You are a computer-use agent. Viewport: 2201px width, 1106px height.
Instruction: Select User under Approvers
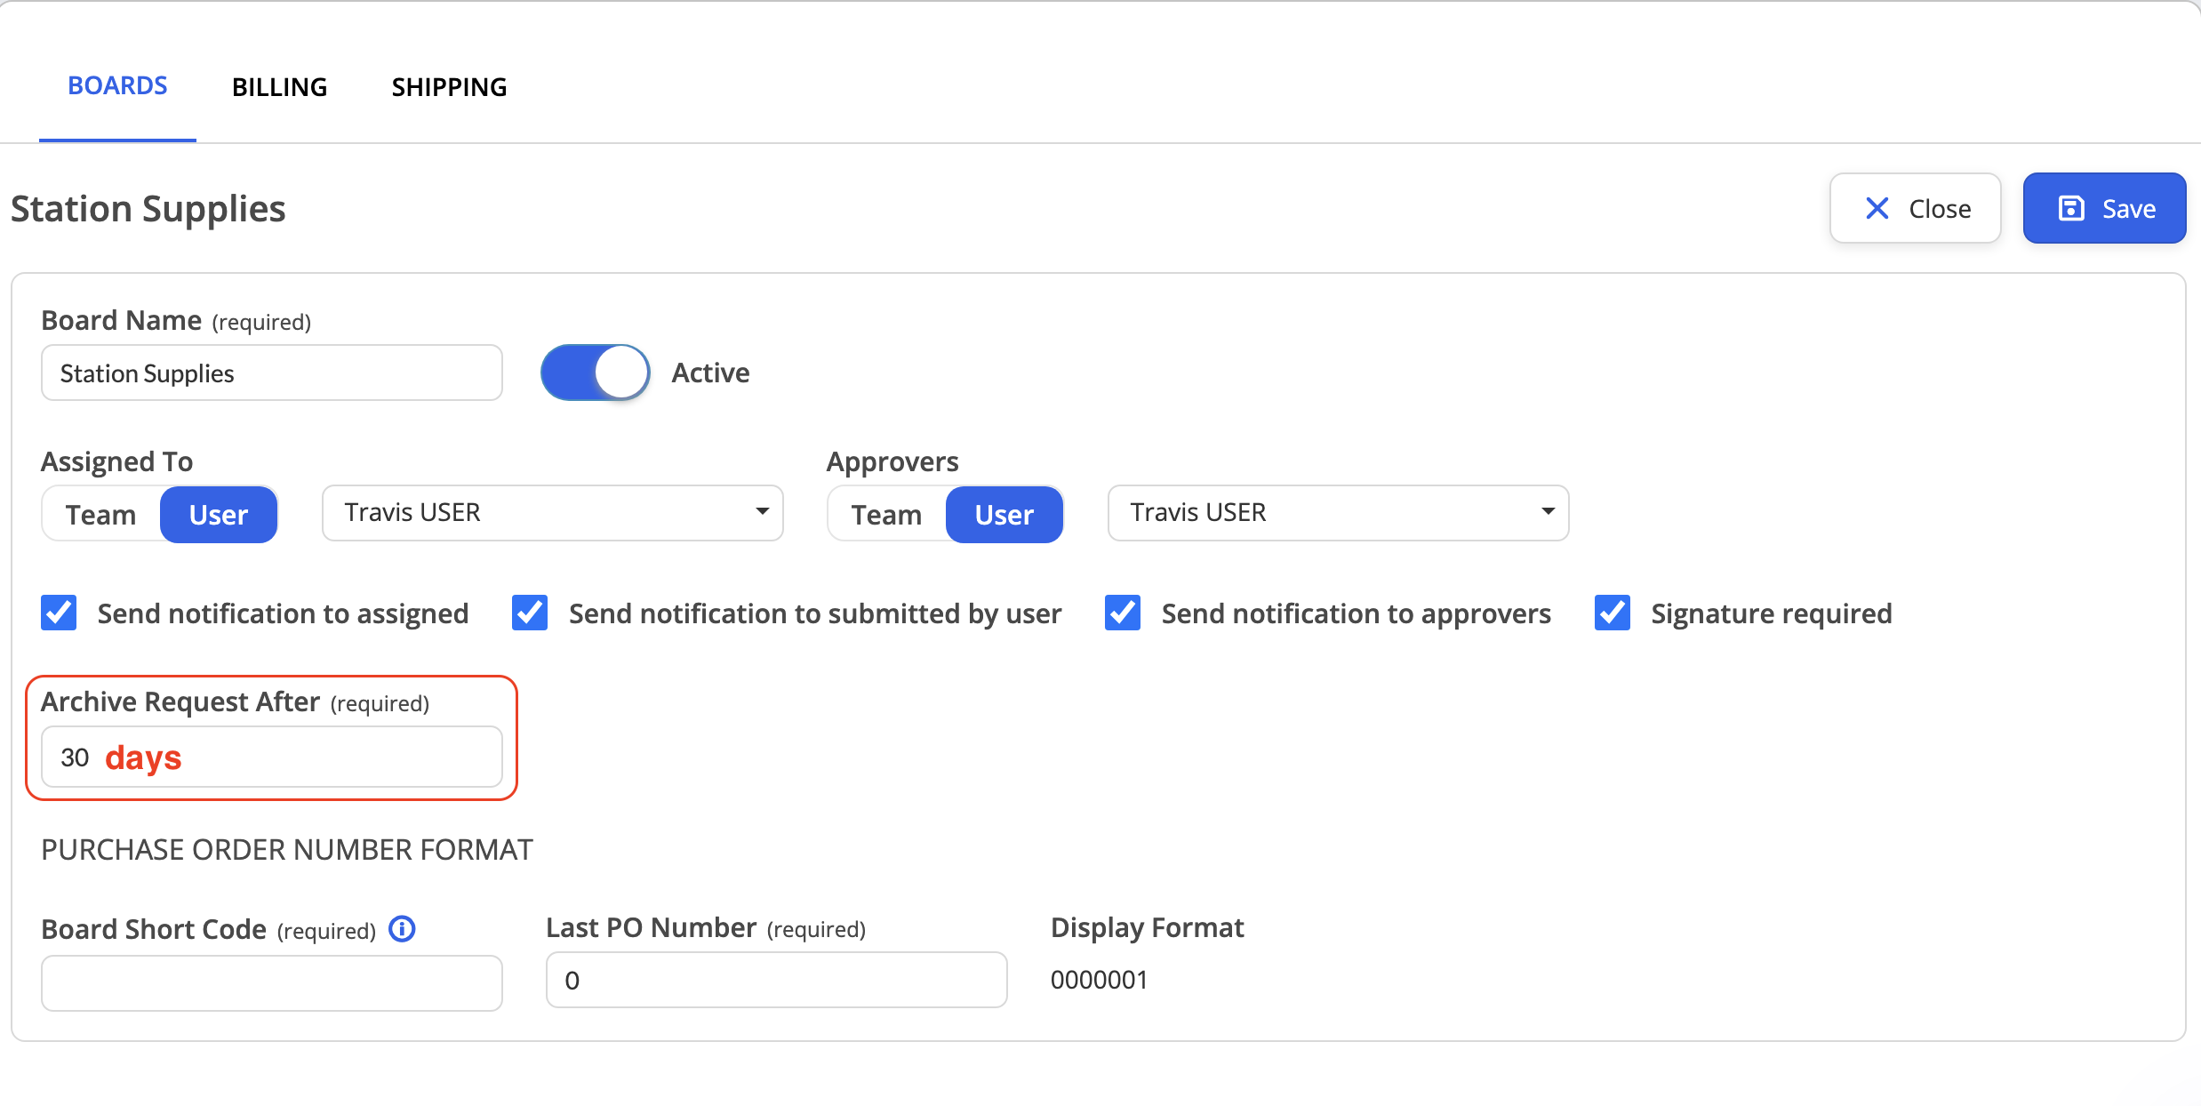(1004, 514)
